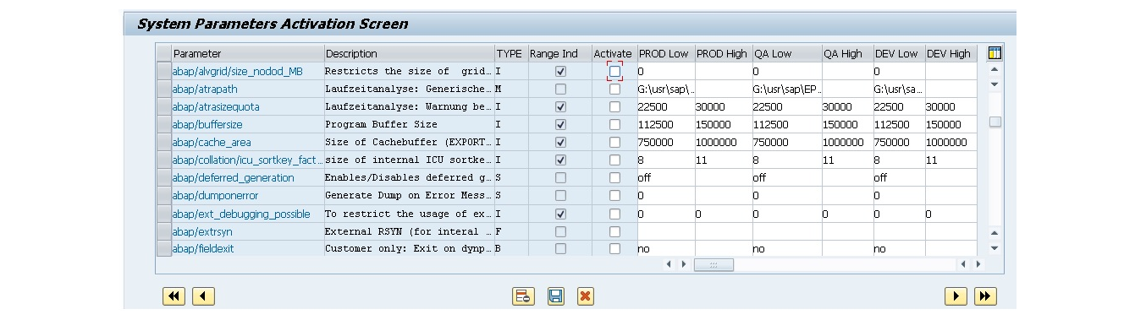The width and height of the screenshot is (1135, 320).
Task: Click PROD Low value 112500 for abap/buffersize
Action: point(656,125)
